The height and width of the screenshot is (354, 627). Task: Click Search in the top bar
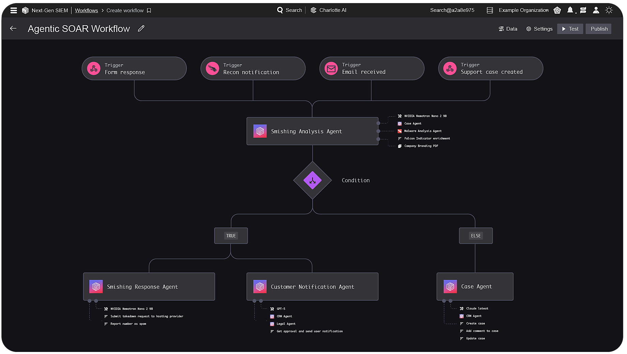[x=289, y=10]
